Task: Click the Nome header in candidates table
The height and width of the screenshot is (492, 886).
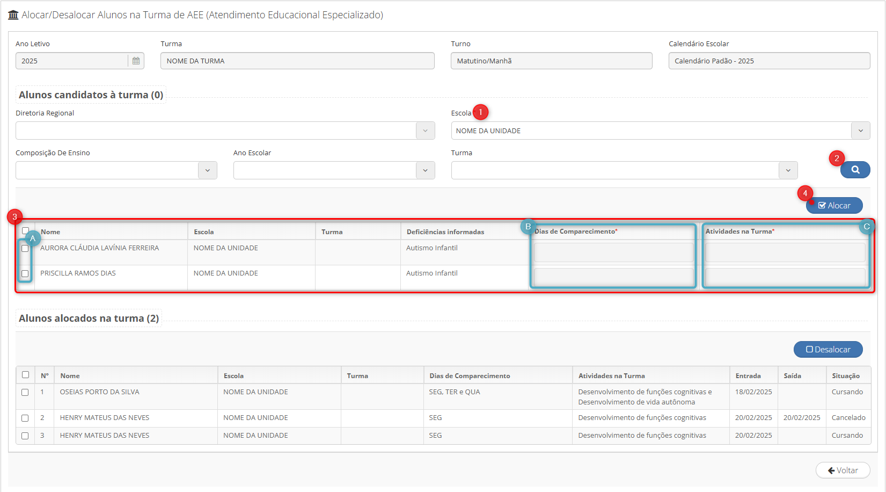Action: point(50,231)
